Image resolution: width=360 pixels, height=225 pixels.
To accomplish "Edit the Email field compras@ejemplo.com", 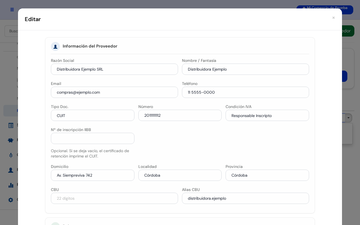I will coord(114,92).
